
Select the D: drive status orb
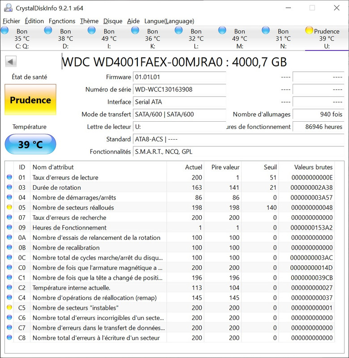click(48, 30)
